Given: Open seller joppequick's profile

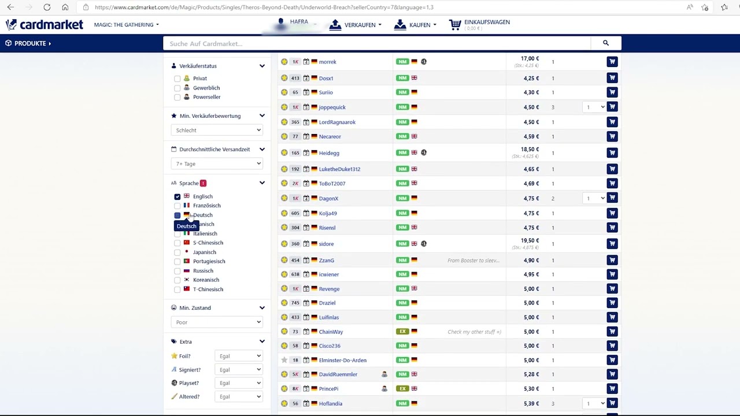Looking at the screenshot, I should coord(332,107).
